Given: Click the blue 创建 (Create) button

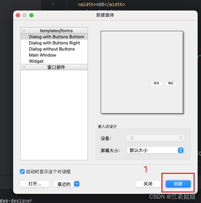Looking at the screenshot, I should (x=178, y=184).
